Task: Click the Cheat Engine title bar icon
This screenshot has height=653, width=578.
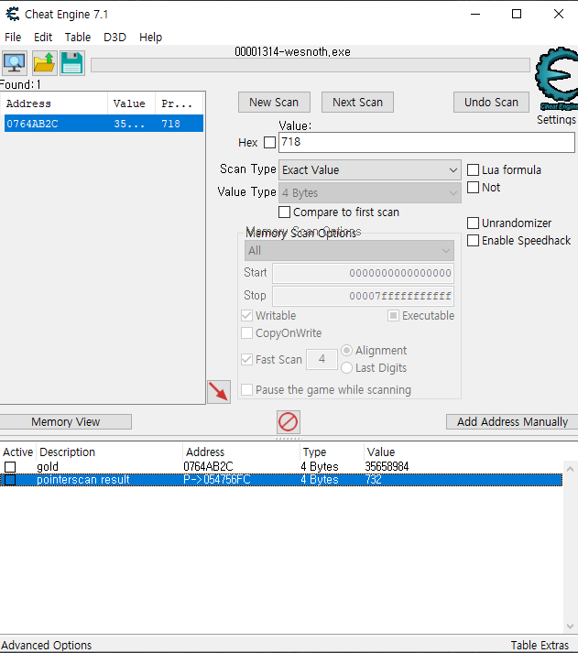Action: (x=13, y=14)
